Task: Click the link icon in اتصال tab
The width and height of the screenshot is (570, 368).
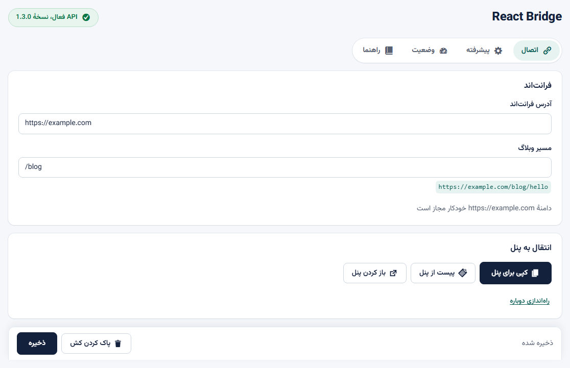Action: point(547,51)
